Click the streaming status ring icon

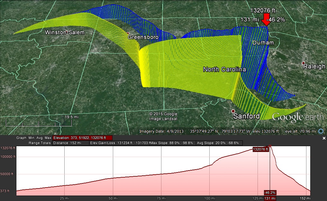pos(321,131)
